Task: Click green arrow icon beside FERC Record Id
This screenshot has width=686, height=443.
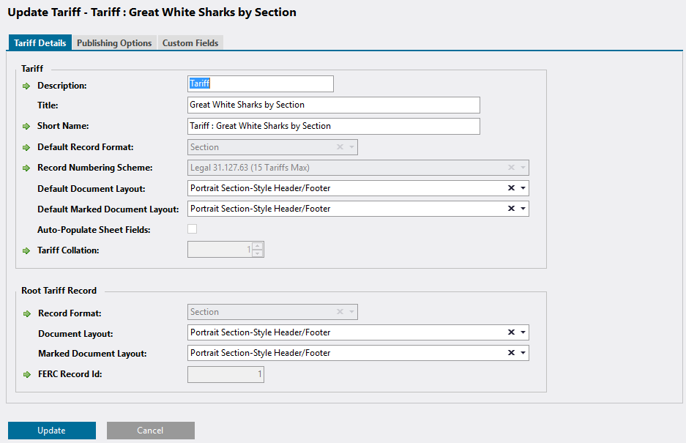Action: coord(27,375)
